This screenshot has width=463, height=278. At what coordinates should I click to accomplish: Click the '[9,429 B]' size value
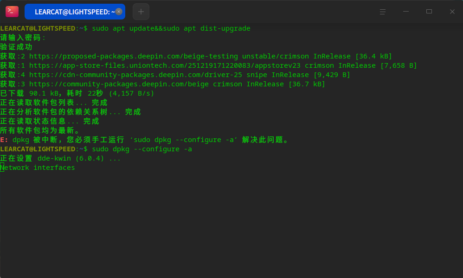pyautogui.click(x=332, y=75)
